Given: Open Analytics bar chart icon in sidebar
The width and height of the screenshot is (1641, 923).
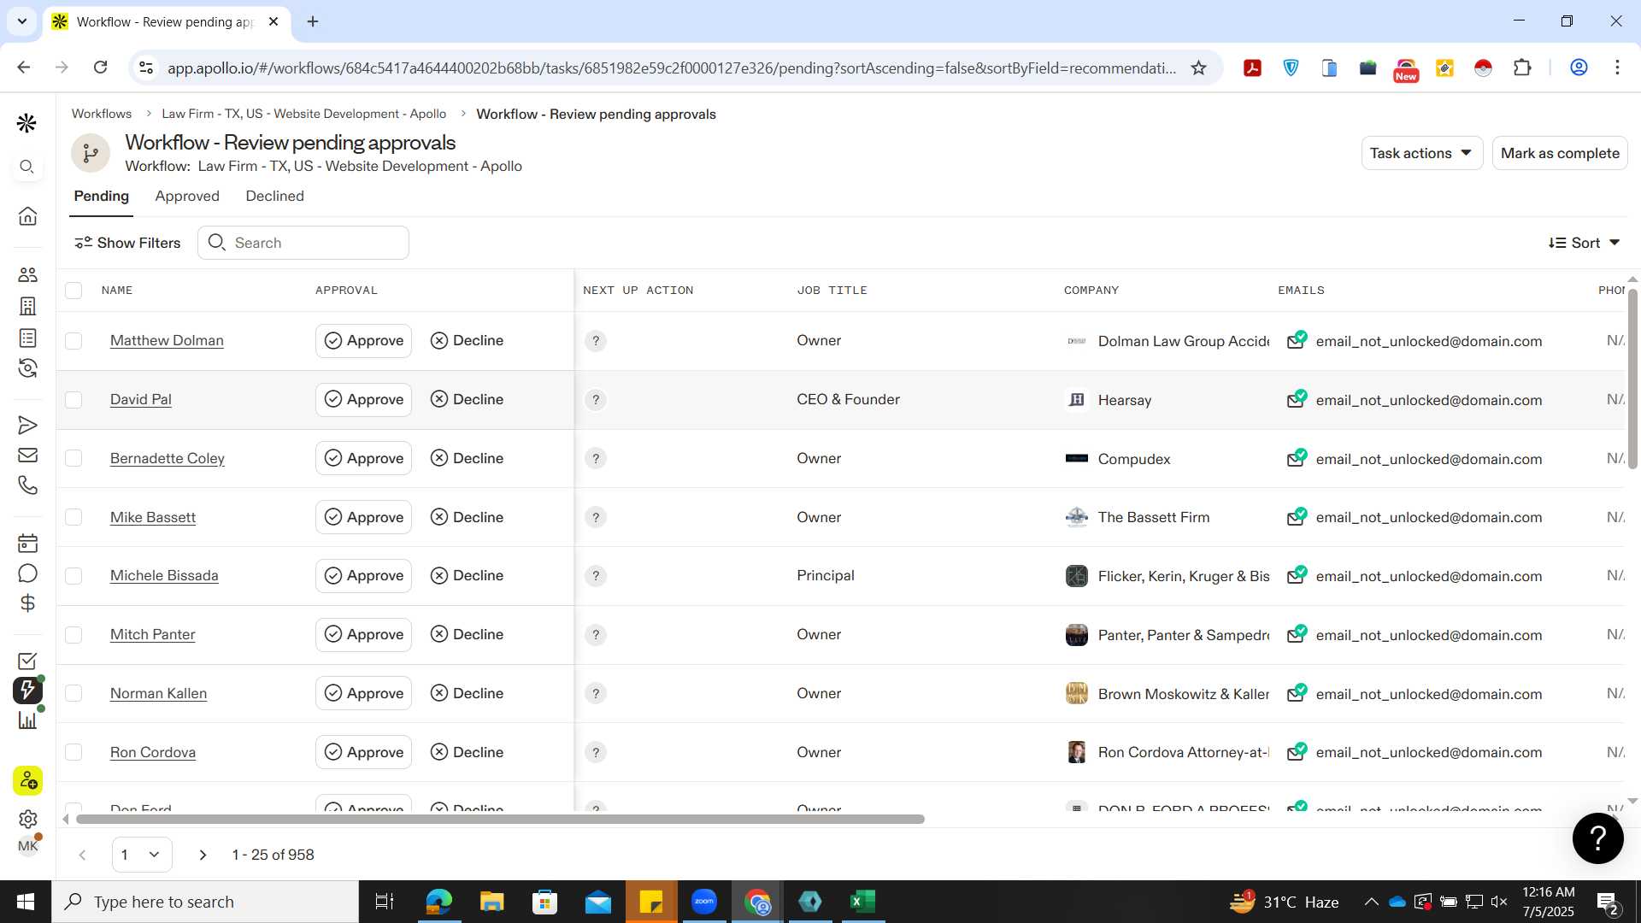Looking at the screenshot, I should pos(27,720).
